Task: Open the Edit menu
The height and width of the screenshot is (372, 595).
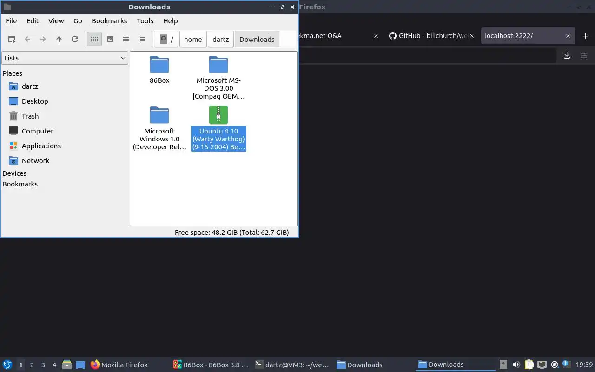Action: 33,21
